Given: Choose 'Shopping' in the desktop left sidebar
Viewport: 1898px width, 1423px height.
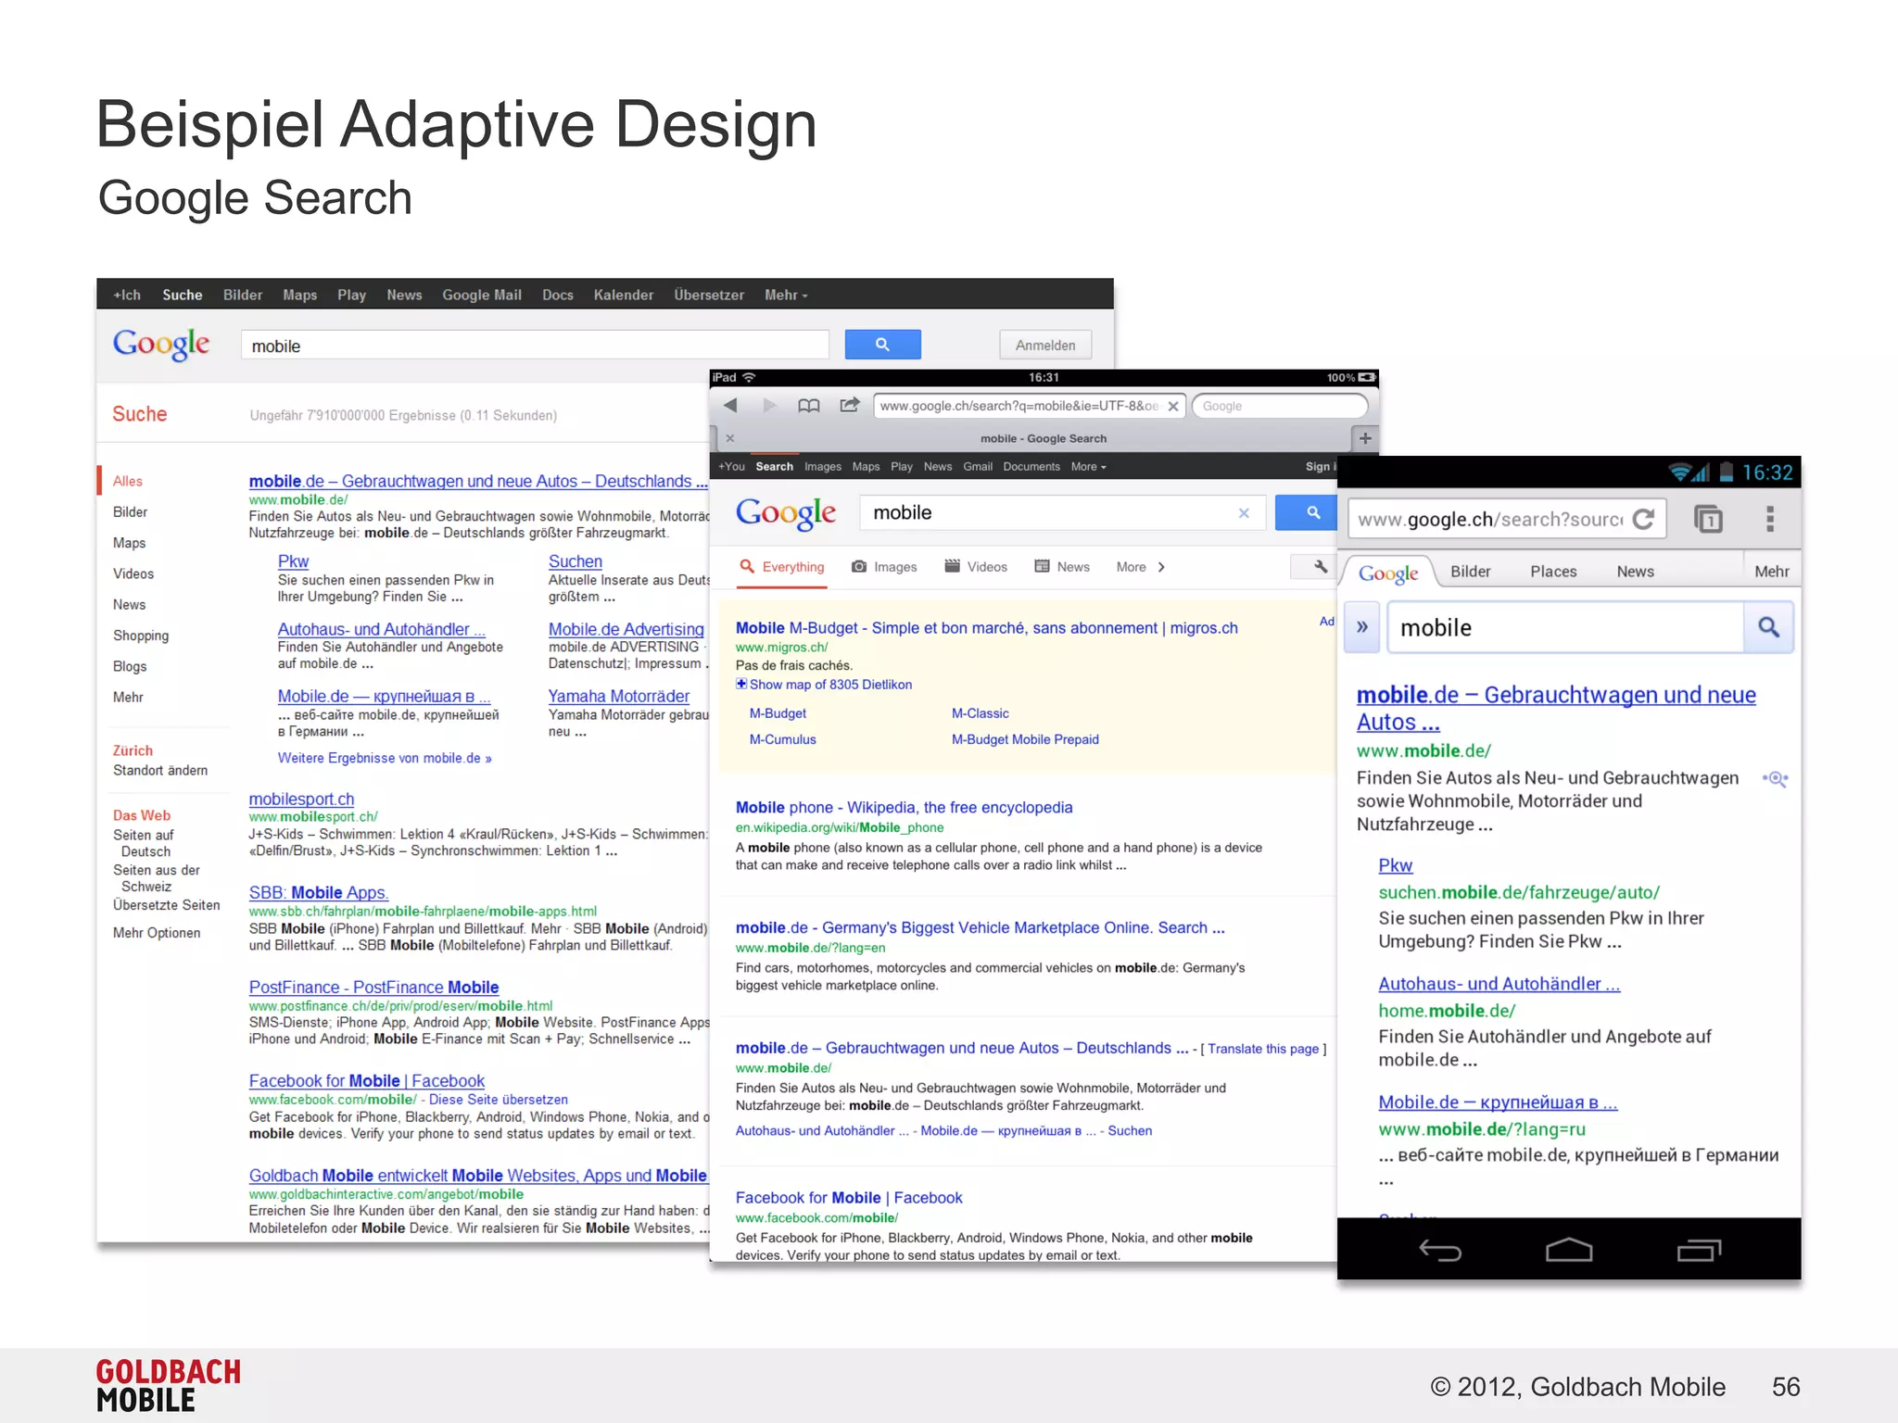Looking at the screenshot, I should 141,636.
